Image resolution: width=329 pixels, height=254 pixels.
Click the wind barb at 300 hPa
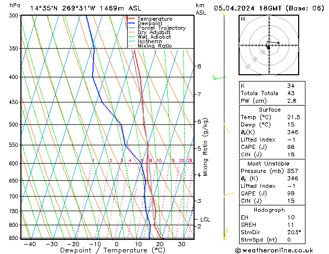point(224,13)
